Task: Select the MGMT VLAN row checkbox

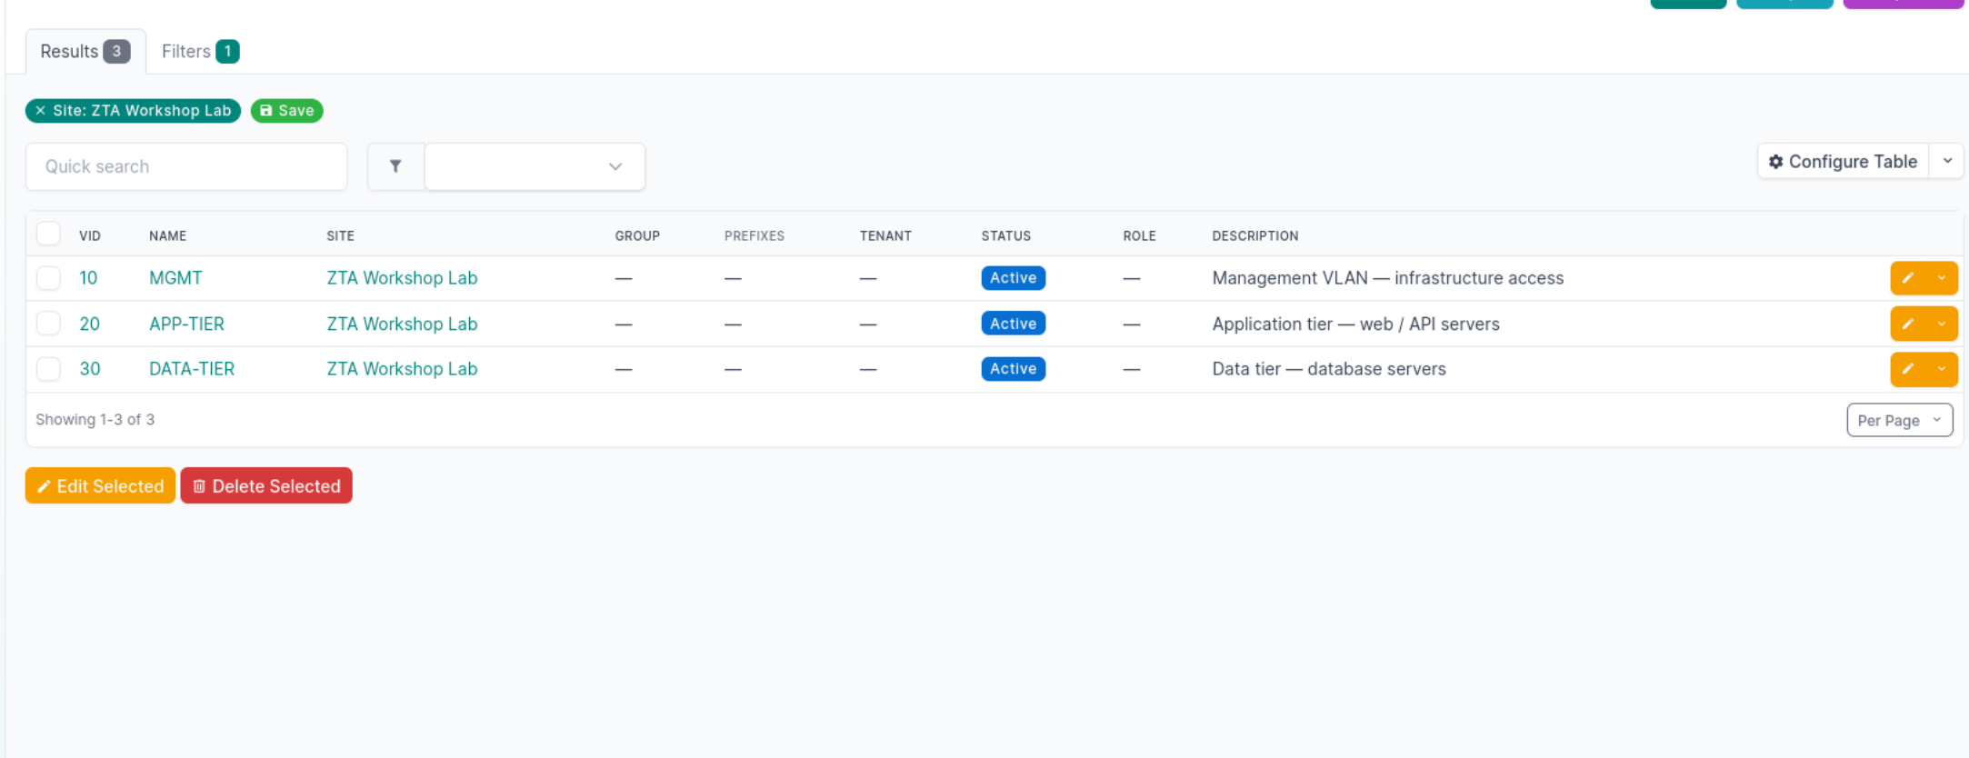Action: 48,278
